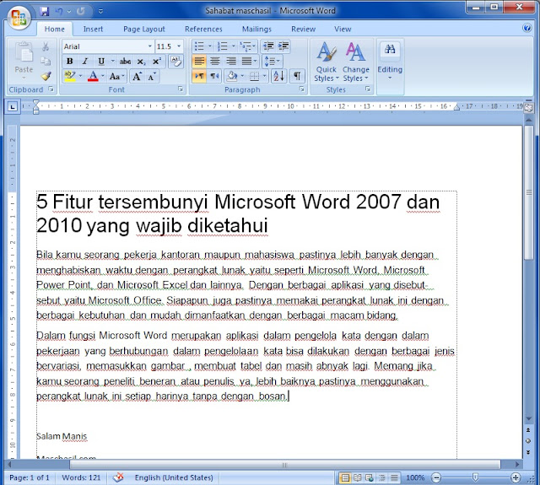Toggle show paragraph marks
Screen dimensions: 540x485
tap(297, 76)
